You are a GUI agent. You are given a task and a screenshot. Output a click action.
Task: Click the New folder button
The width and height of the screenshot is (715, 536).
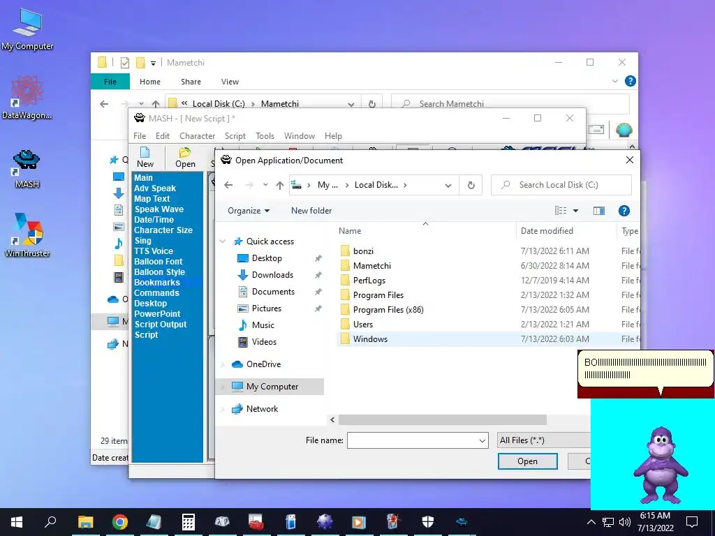coord(311,211)
